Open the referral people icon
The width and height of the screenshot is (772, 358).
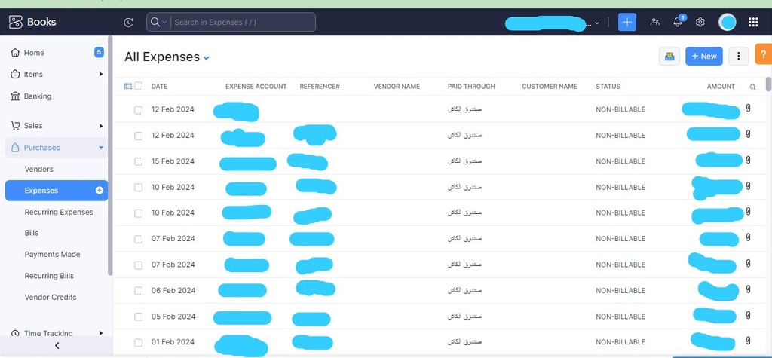[655, 22]
